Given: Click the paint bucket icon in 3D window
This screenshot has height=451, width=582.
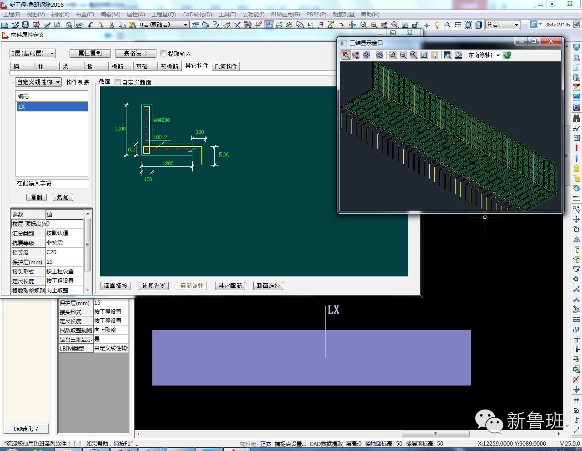Looking at the screenshot, I should point(458,55).
